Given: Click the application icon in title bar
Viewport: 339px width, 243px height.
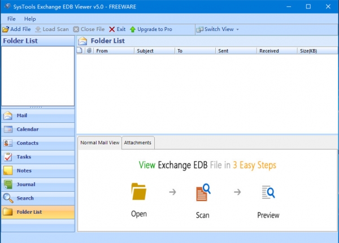Looking at the screenshot, I should 7,6.
